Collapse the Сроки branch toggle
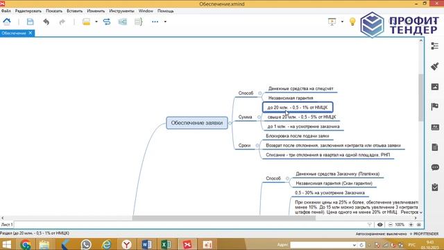The image size is (444, 250). pyautogui.click(x=257, y=145)
